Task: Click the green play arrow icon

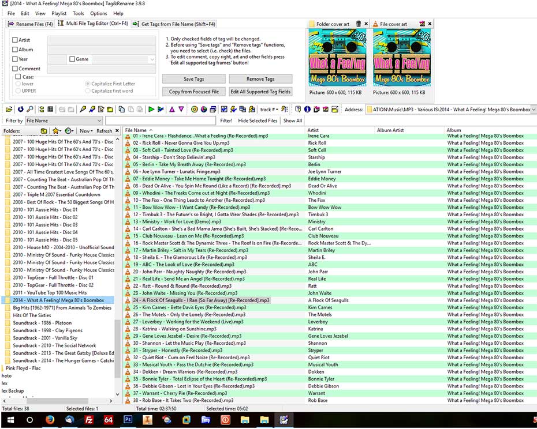Action: point(151,109)
